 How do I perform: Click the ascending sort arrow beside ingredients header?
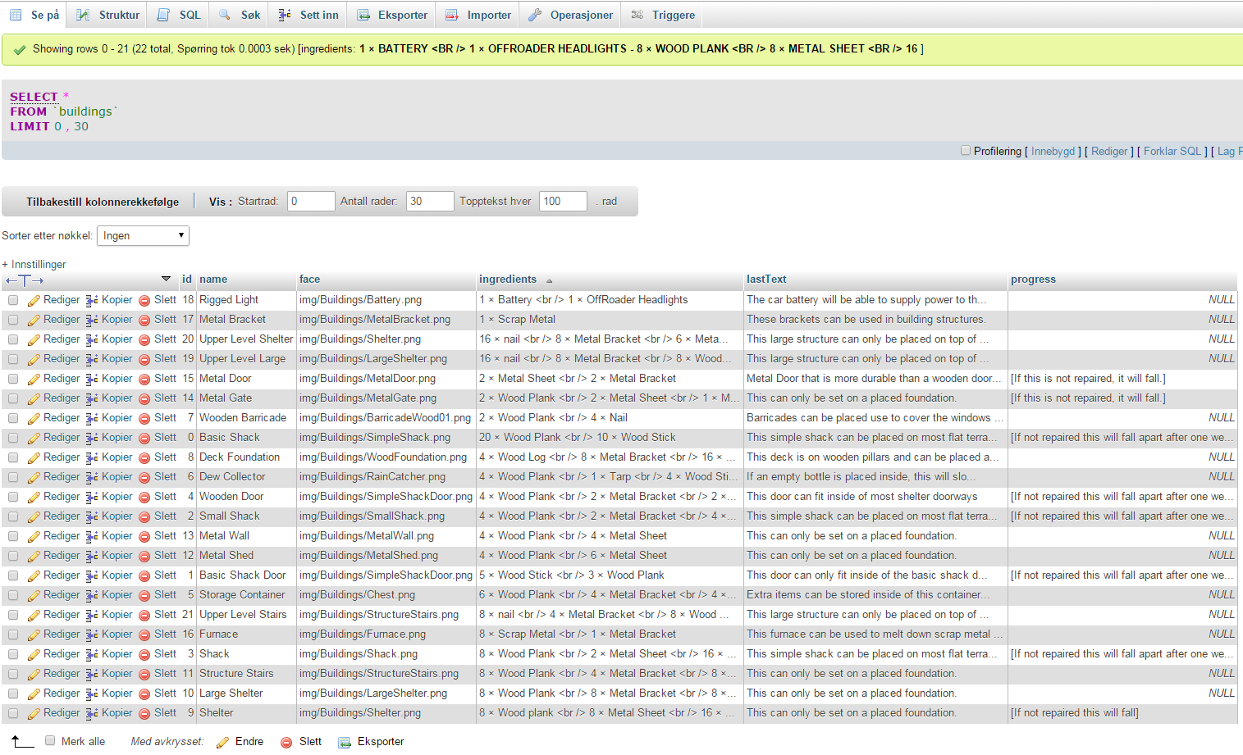(x=549, y=280)
